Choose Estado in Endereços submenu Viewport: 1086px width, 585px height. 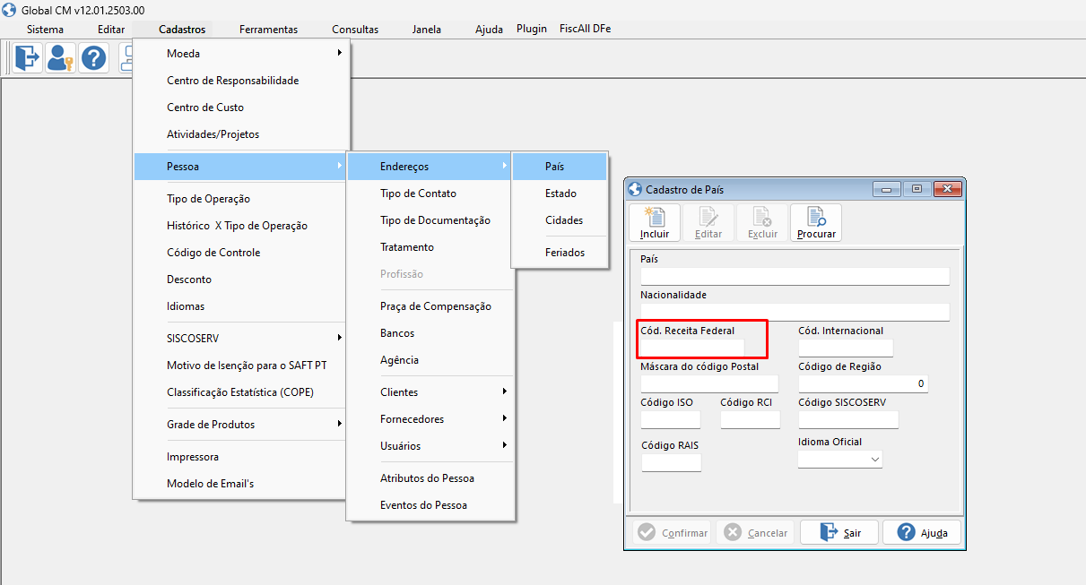pyautogui.click(x=560, y=194)
